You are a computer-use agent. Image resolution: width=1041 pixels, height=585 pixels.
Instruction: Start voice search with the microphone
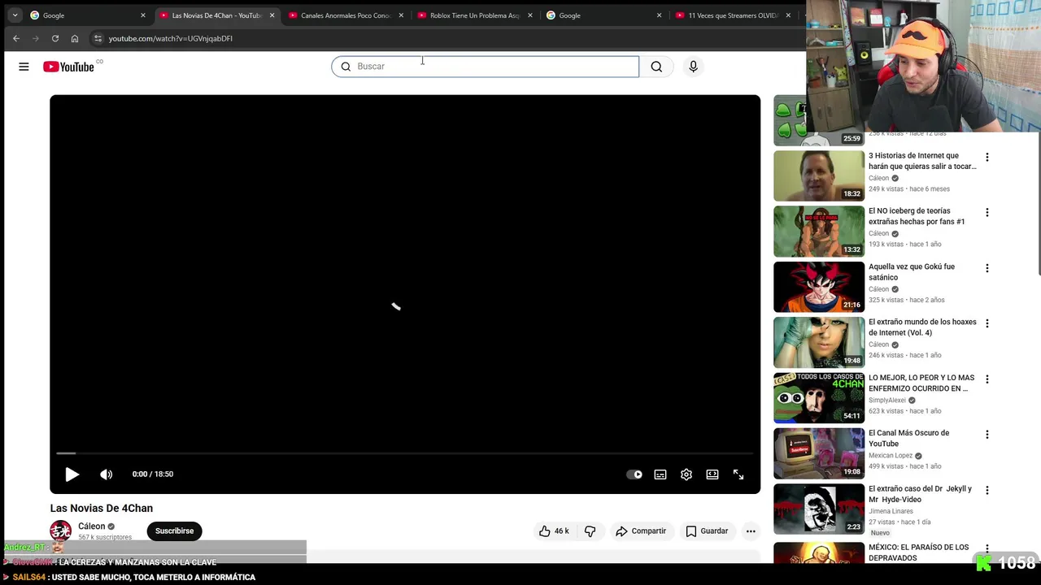click(x=693, y=67)
